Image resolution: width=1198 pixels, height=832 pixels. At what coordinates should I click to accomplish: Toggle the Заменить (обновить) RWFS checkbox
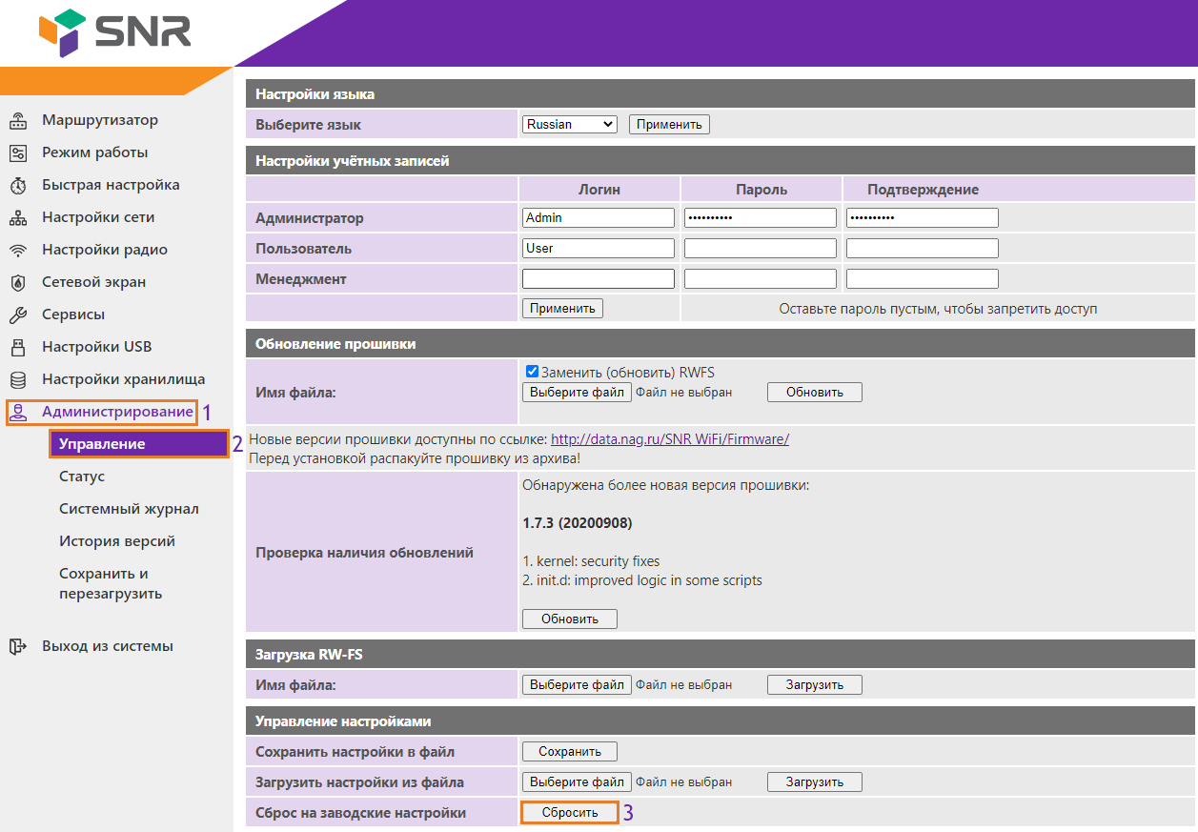click(532, 372)
